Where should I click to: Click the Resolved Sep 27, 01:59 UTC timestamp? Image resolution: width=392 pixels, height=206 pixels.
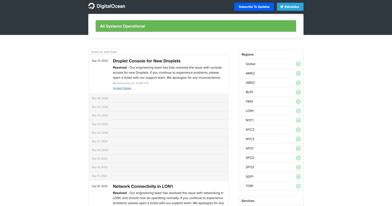pyautogui.click(x=131, y=83)
